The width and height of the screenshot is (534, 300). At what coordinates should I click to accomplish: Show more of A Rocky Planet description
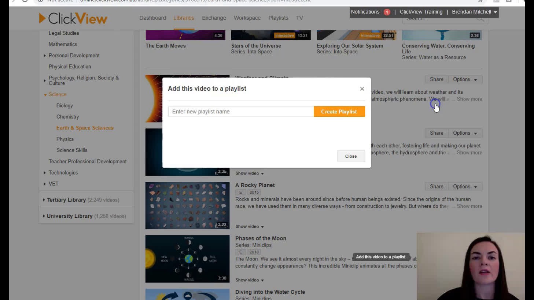coord(469,206)
